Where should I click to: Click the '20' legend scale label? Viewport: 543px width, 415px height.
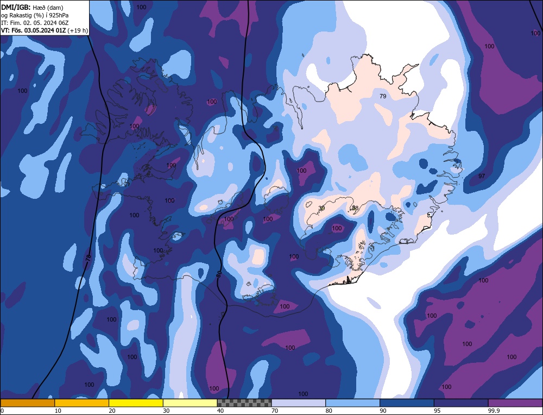click(112, 411)
